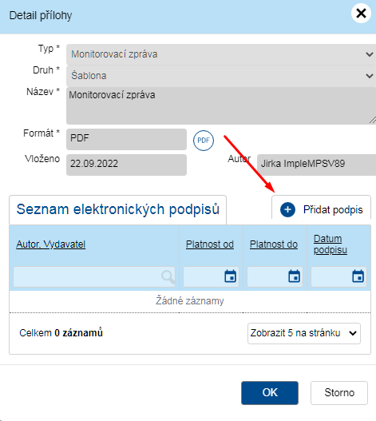376x421 pixels.
Task: Focus the Název text area
Action: (221, 105)
